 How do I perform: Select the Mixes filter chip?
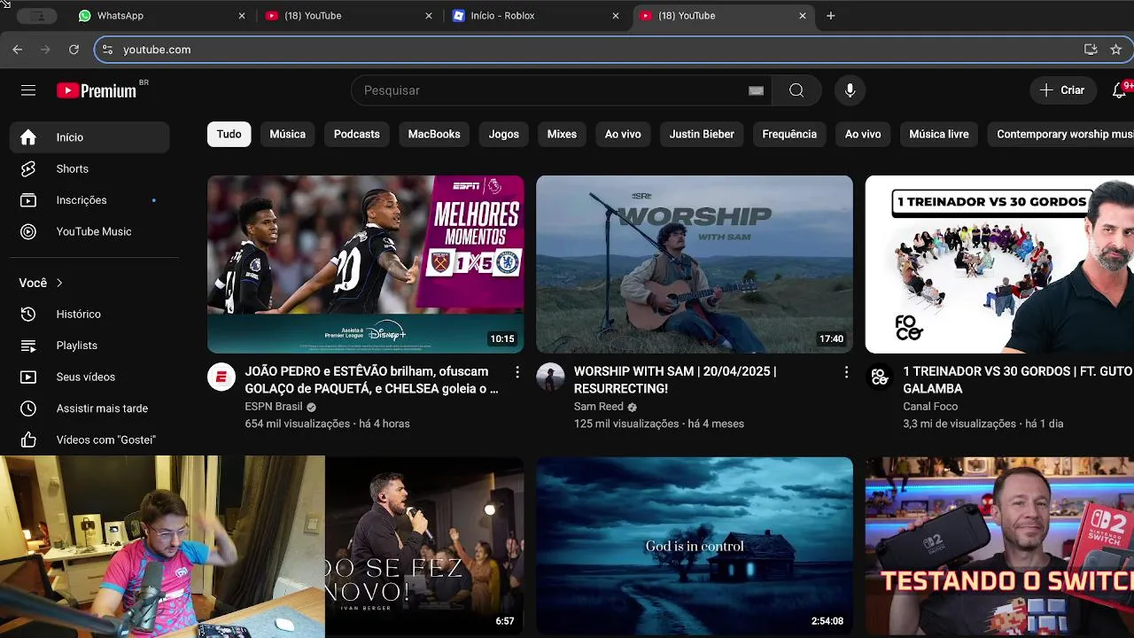[x=562, y=134]
